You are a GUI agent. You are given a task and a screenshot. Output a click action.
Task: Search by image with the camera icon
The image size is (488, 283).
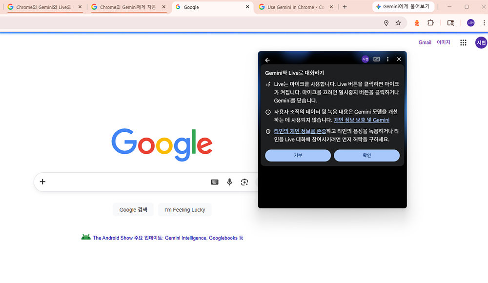click(x=244, y=182)
